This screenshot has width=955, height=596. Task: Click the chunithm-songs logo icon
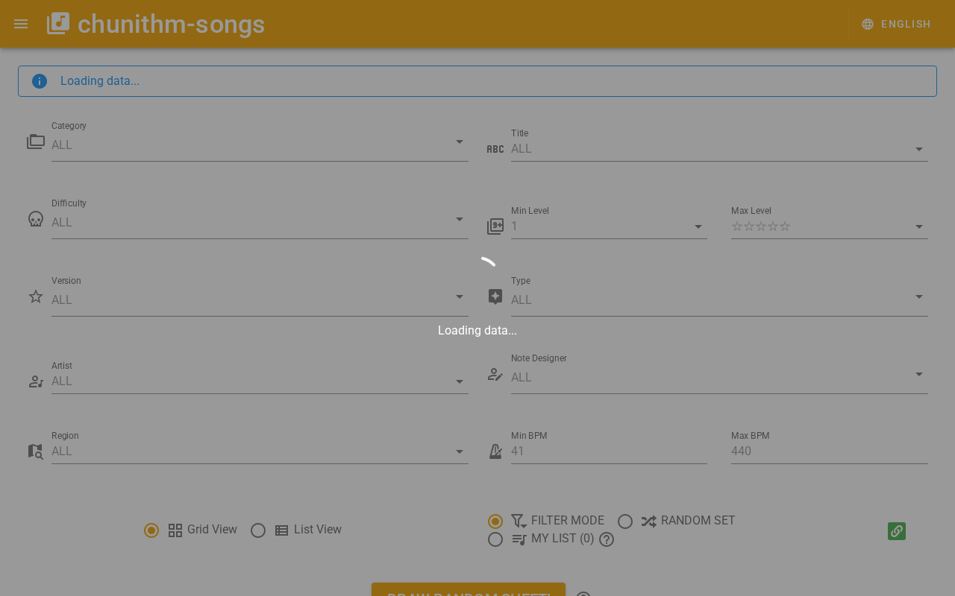tap(58, 24)
